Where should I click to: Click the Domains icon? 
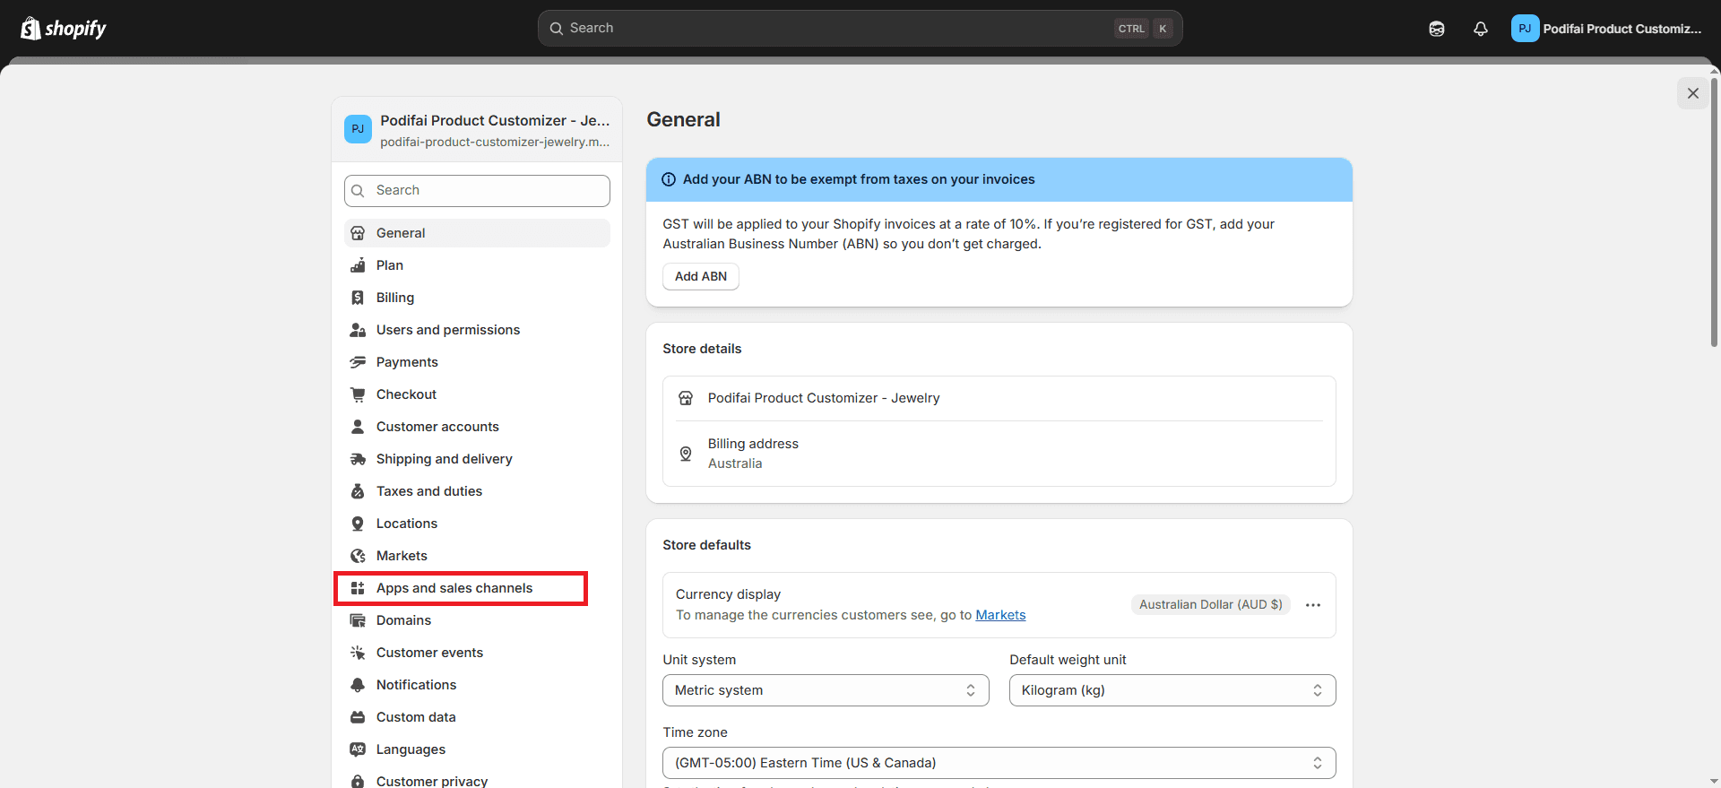pos(358,620)
